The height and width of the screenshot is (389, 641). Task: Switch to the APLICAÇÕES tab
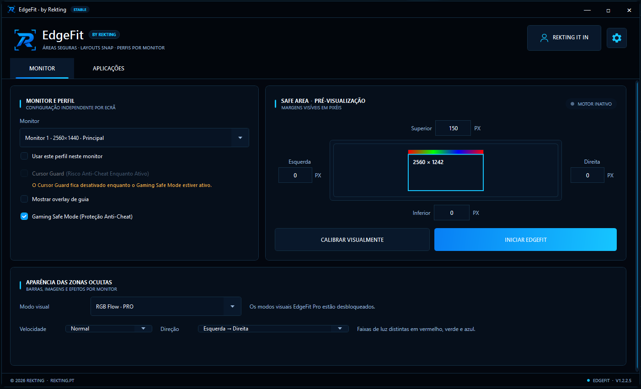[108, 69]
